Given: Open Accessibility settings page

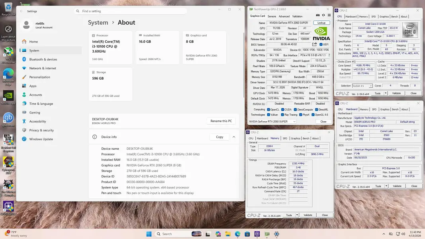Looking at the screenshot, I should (37, 121).
